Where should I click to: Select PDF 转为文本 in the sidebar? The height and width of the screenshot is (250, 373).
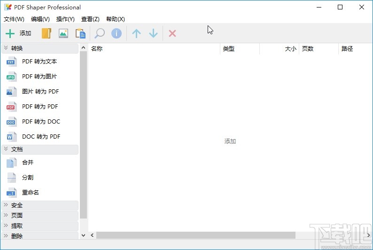[x=39, y=62]
